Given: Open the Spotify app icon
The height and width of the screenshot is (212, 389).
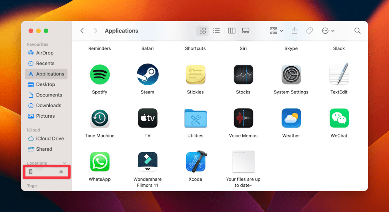Looking at the screenshot, I should coord(100,75).
